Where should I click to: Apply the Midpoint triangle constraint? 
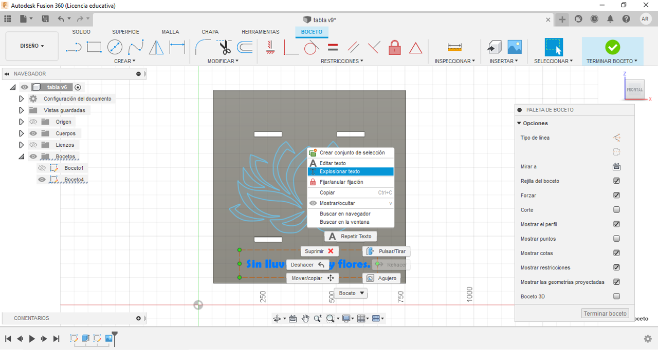coord(415,48)
